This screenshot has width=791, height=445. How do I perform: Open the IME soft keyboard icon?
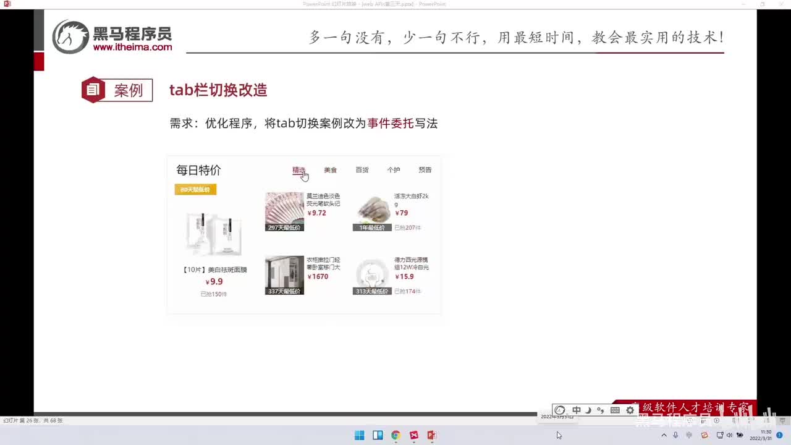pos(615,410)
